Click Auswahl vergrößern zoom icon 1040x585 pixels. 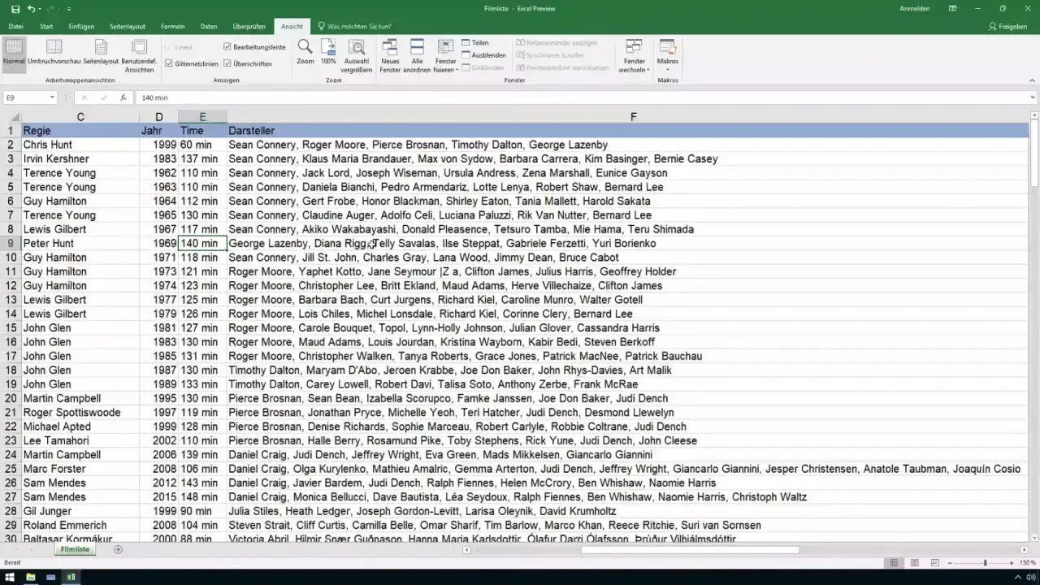click(x=357, y=55)
